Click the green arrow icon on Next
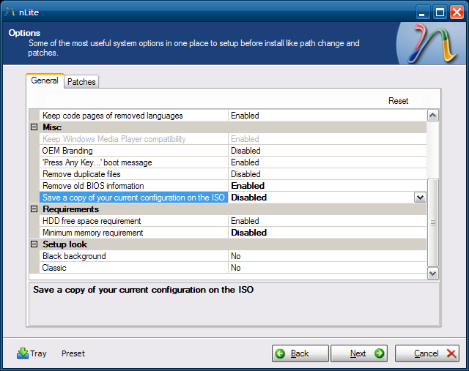The height and width of the screenshot is (371, 469). 379,353
